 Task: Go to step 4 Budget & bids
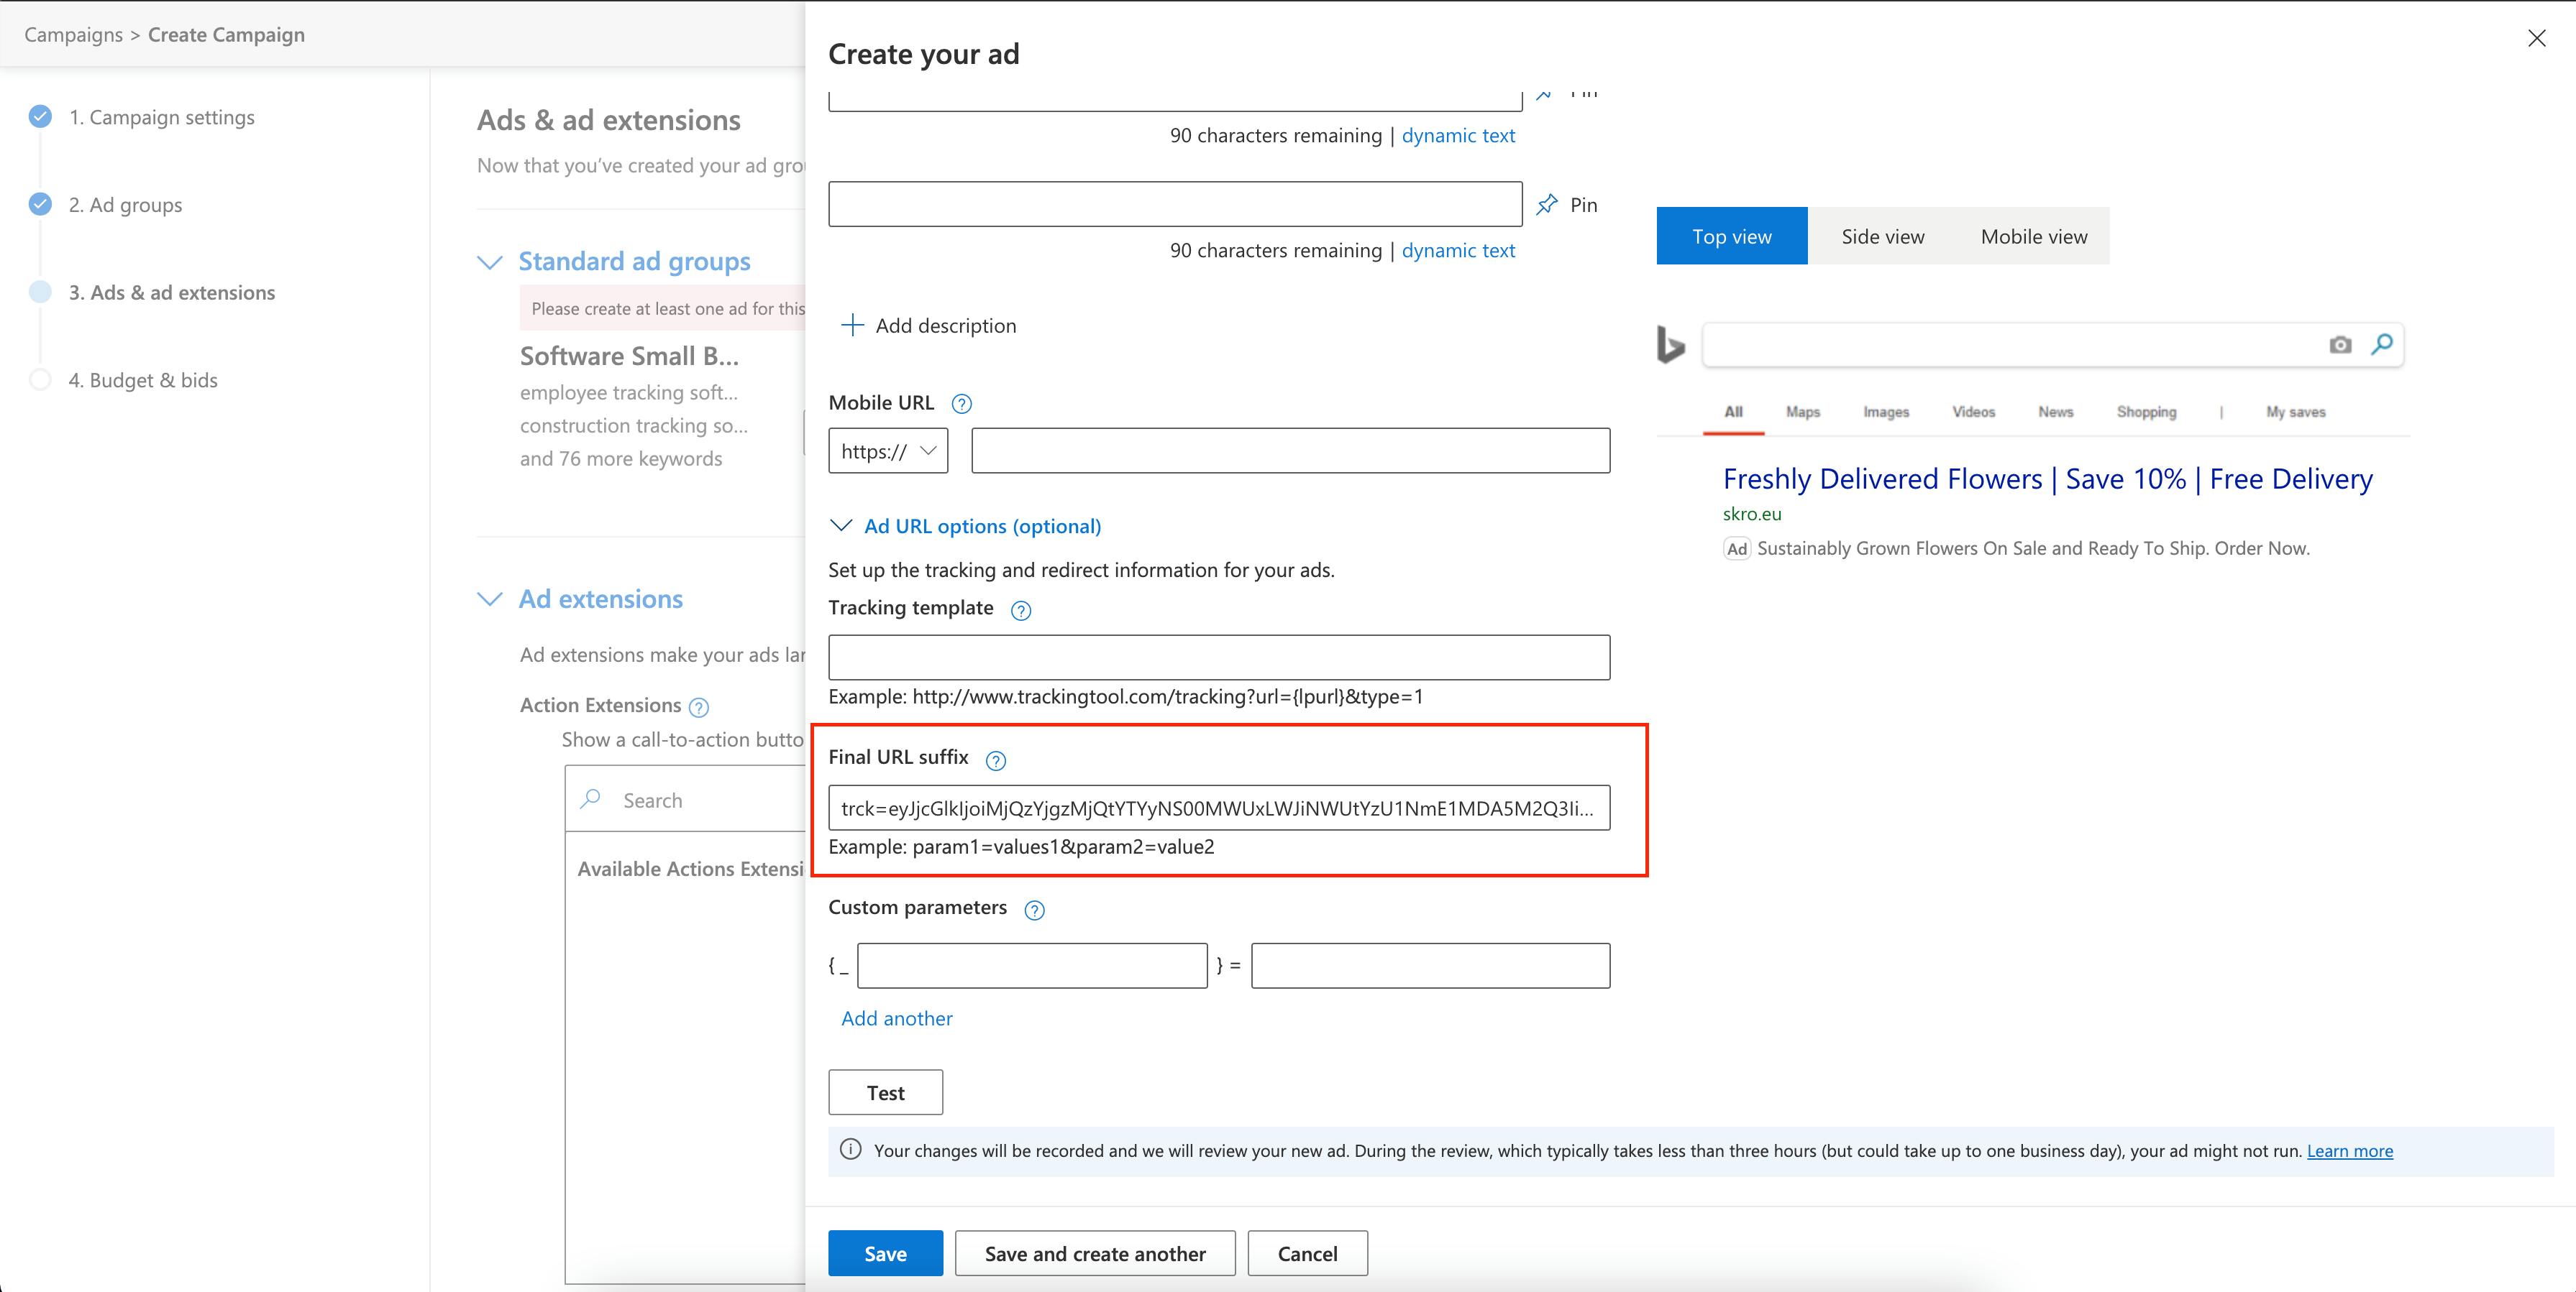143,379
